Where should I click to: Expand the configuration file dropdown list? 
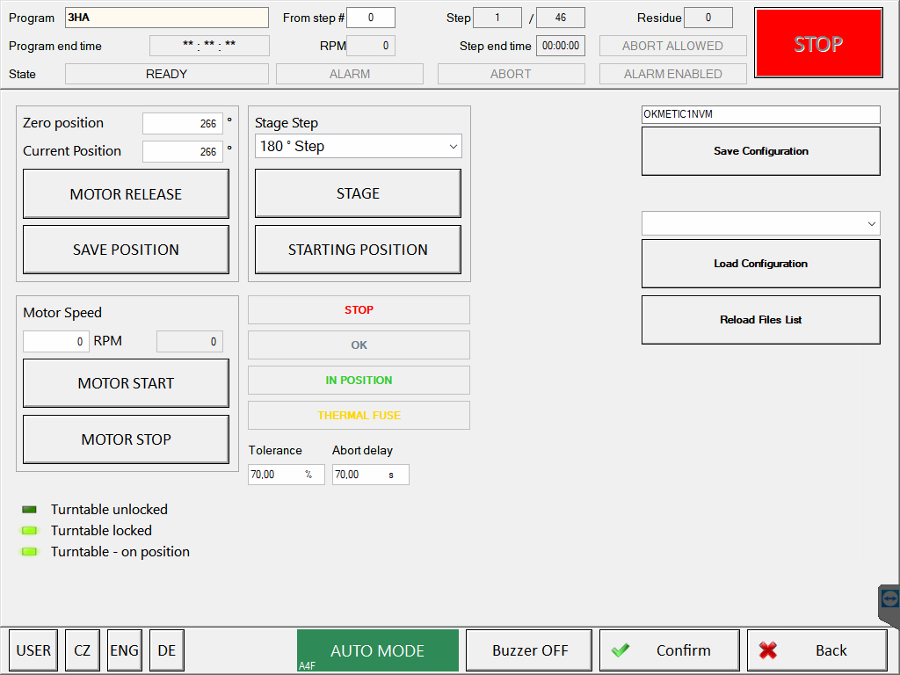tap(760, 223)
